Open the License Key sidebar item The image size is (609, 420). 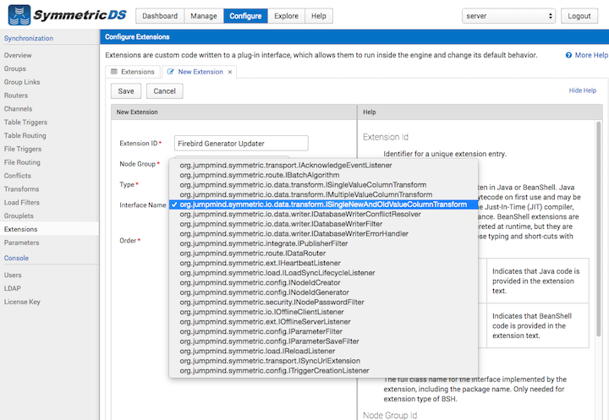(21, 302)
